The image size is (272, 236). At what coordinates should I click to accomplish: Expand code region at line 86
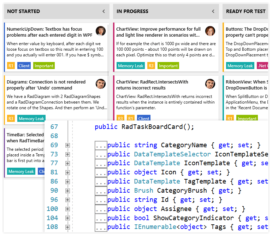pyautogui.click(x=68, y=182)
